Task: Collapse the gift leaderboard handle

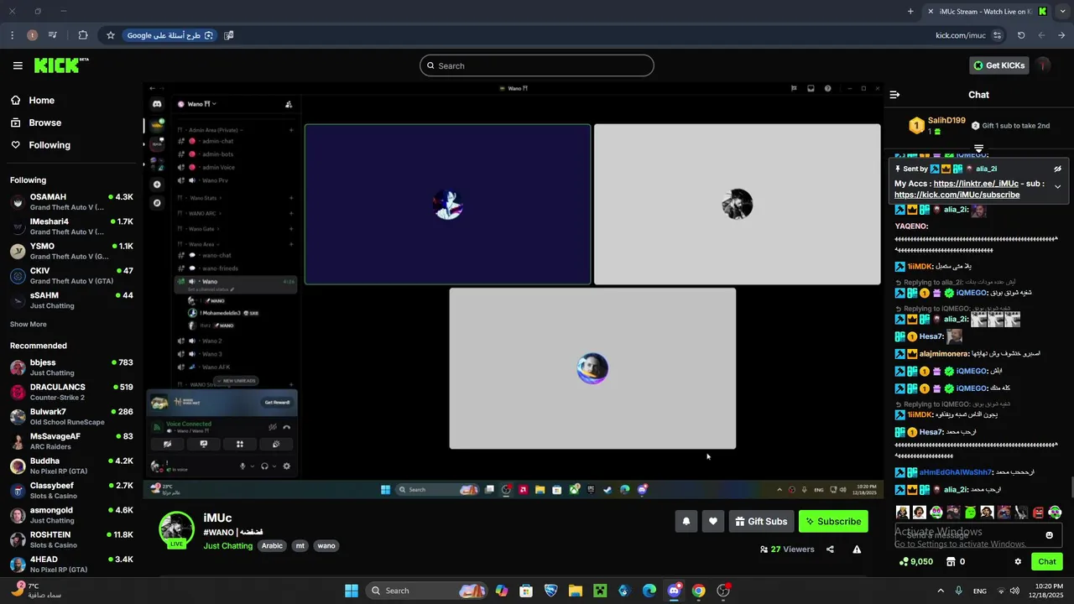Action: pos(978,148)
